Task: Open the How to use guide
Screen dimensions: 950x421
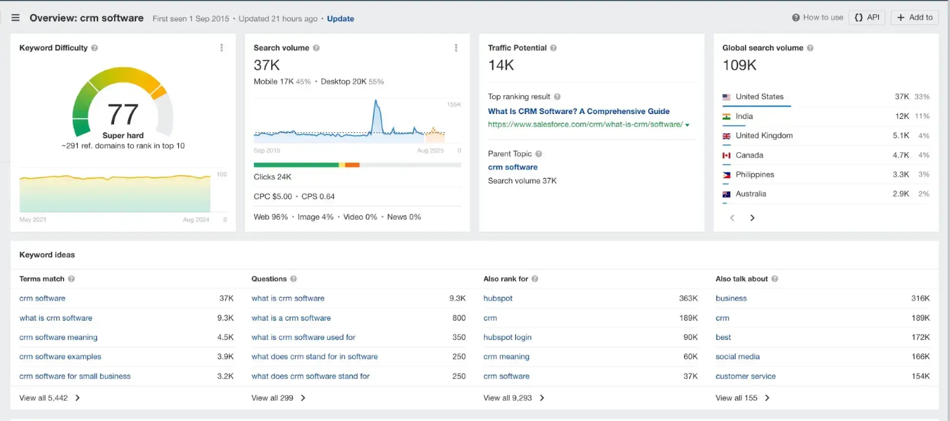Action: (818, 17)
